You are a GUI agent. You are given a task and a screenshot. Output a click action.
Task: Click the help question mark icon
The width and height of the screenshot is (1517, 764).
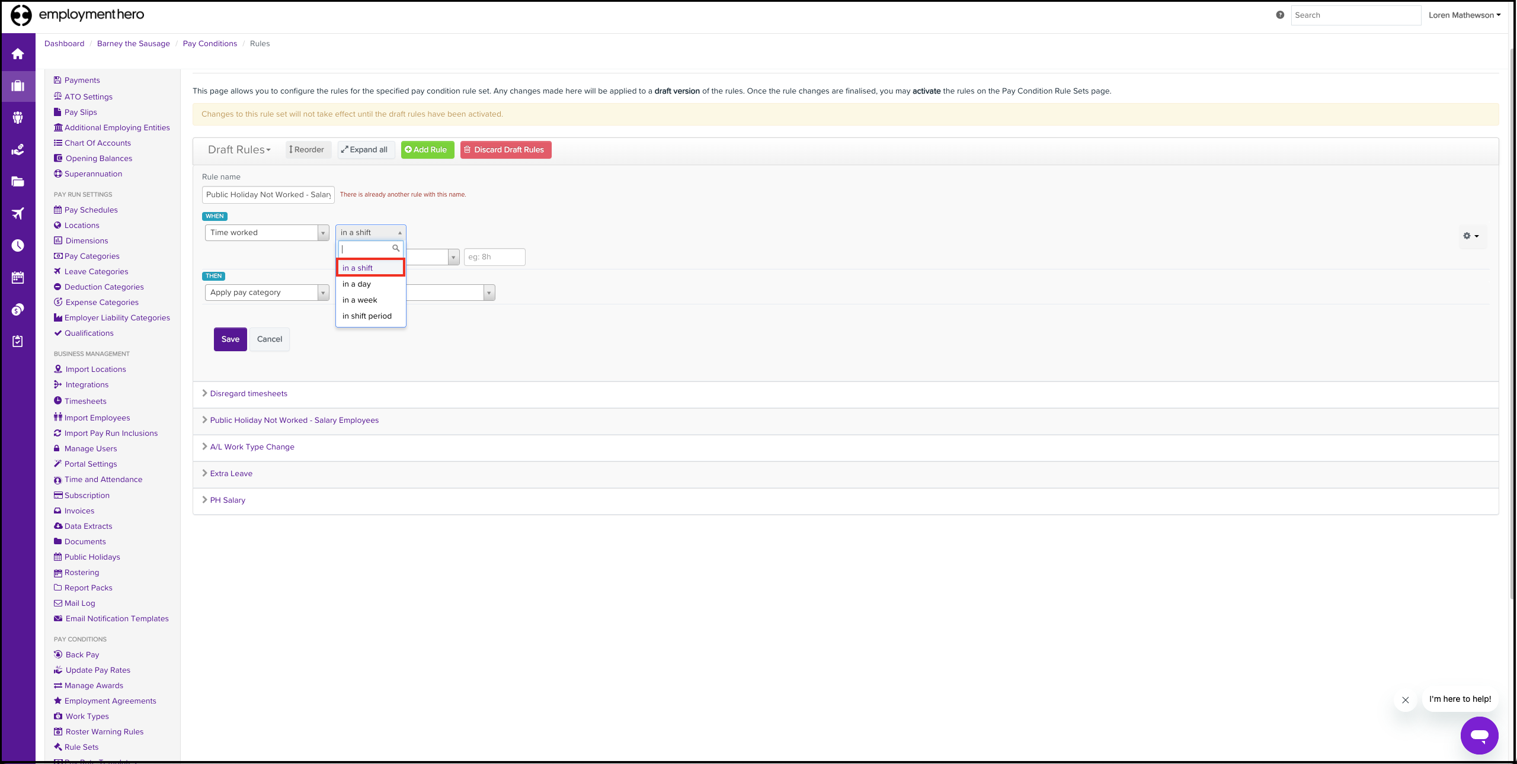[x=1280, y=15]
